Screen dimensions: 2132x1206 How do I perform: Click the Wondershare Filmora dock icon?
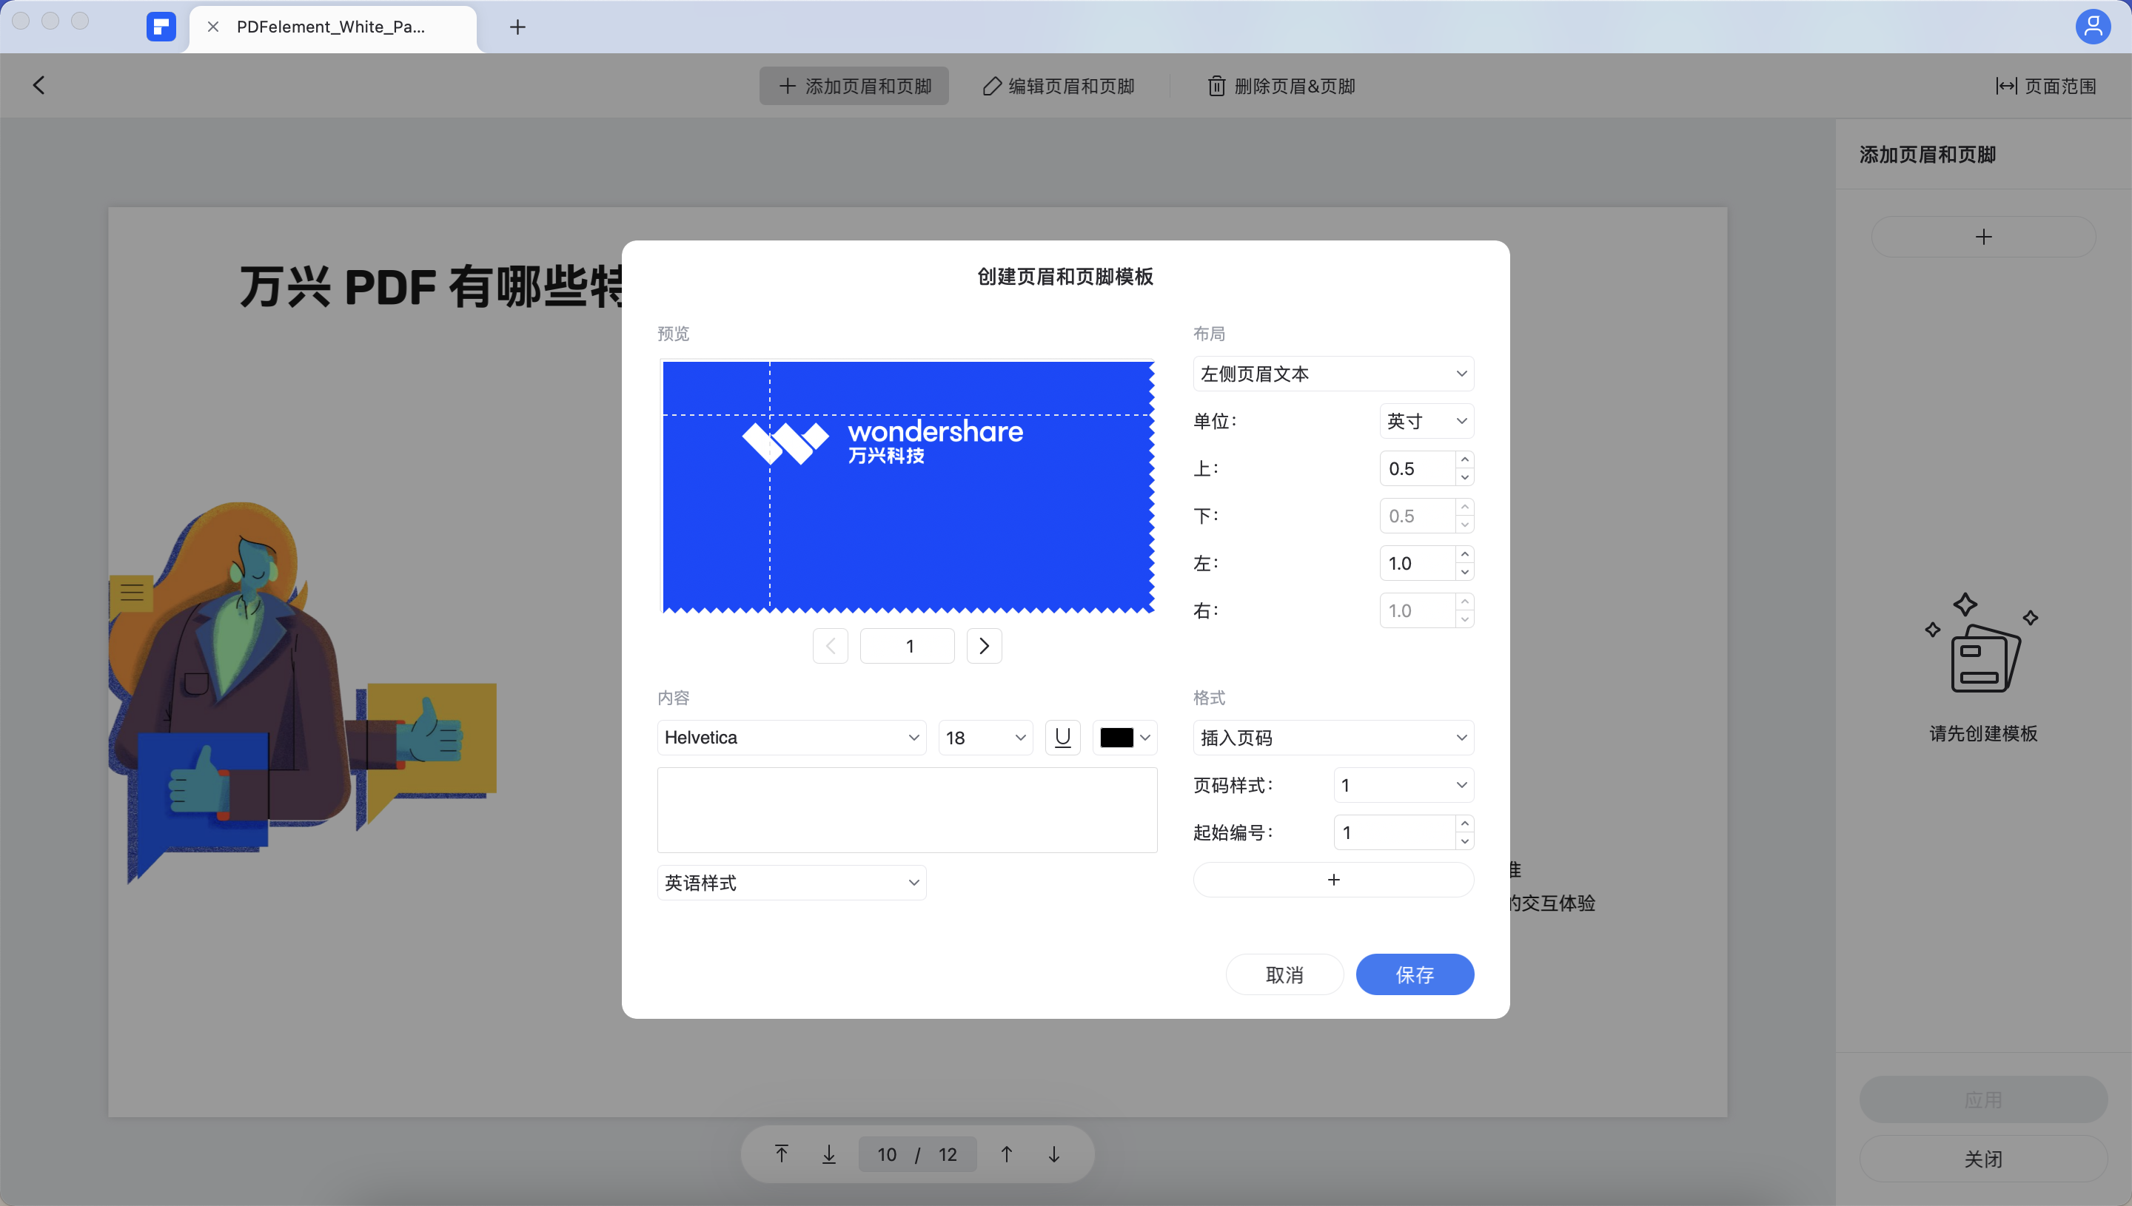click(161, 27)
